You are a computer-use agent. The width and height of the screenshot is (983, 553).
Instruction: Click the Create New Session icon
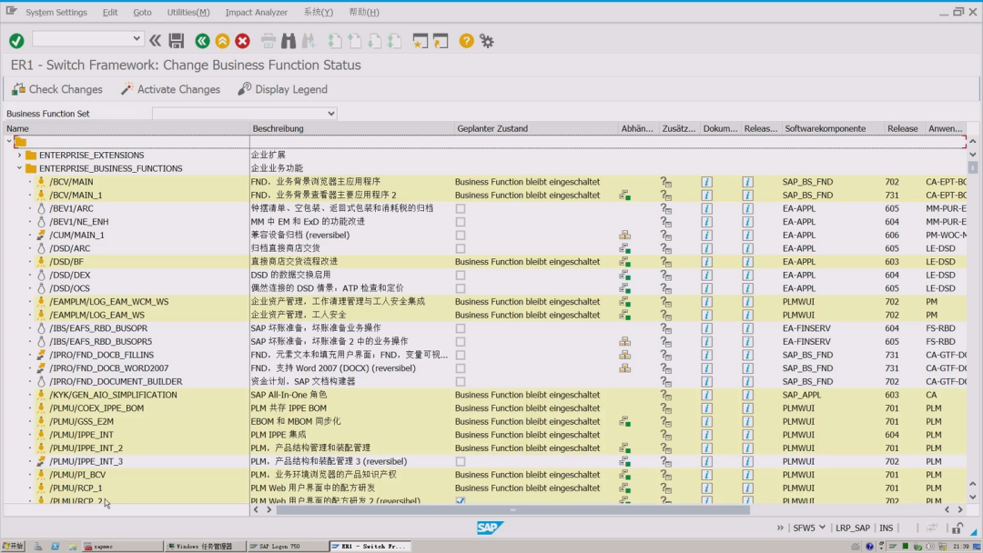click(x=420, y=41)
